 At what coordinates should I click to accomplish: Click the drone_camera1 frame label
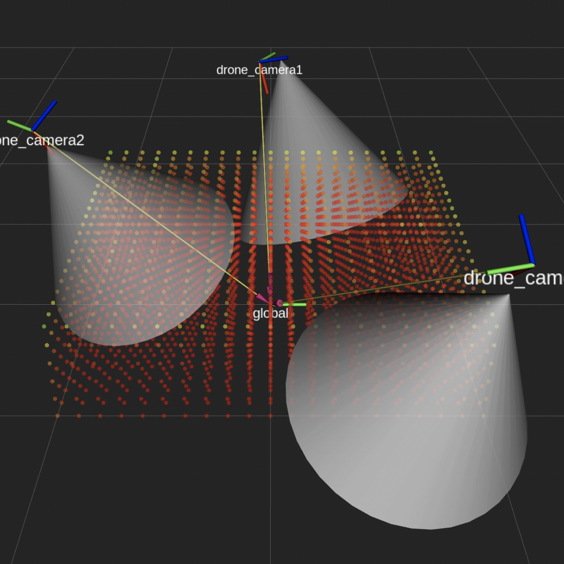(x=259, y=70)
